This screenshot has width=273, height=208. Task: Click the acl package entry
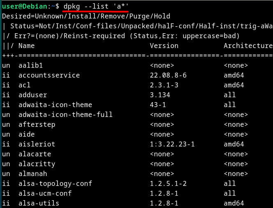(x=25, y=85)
